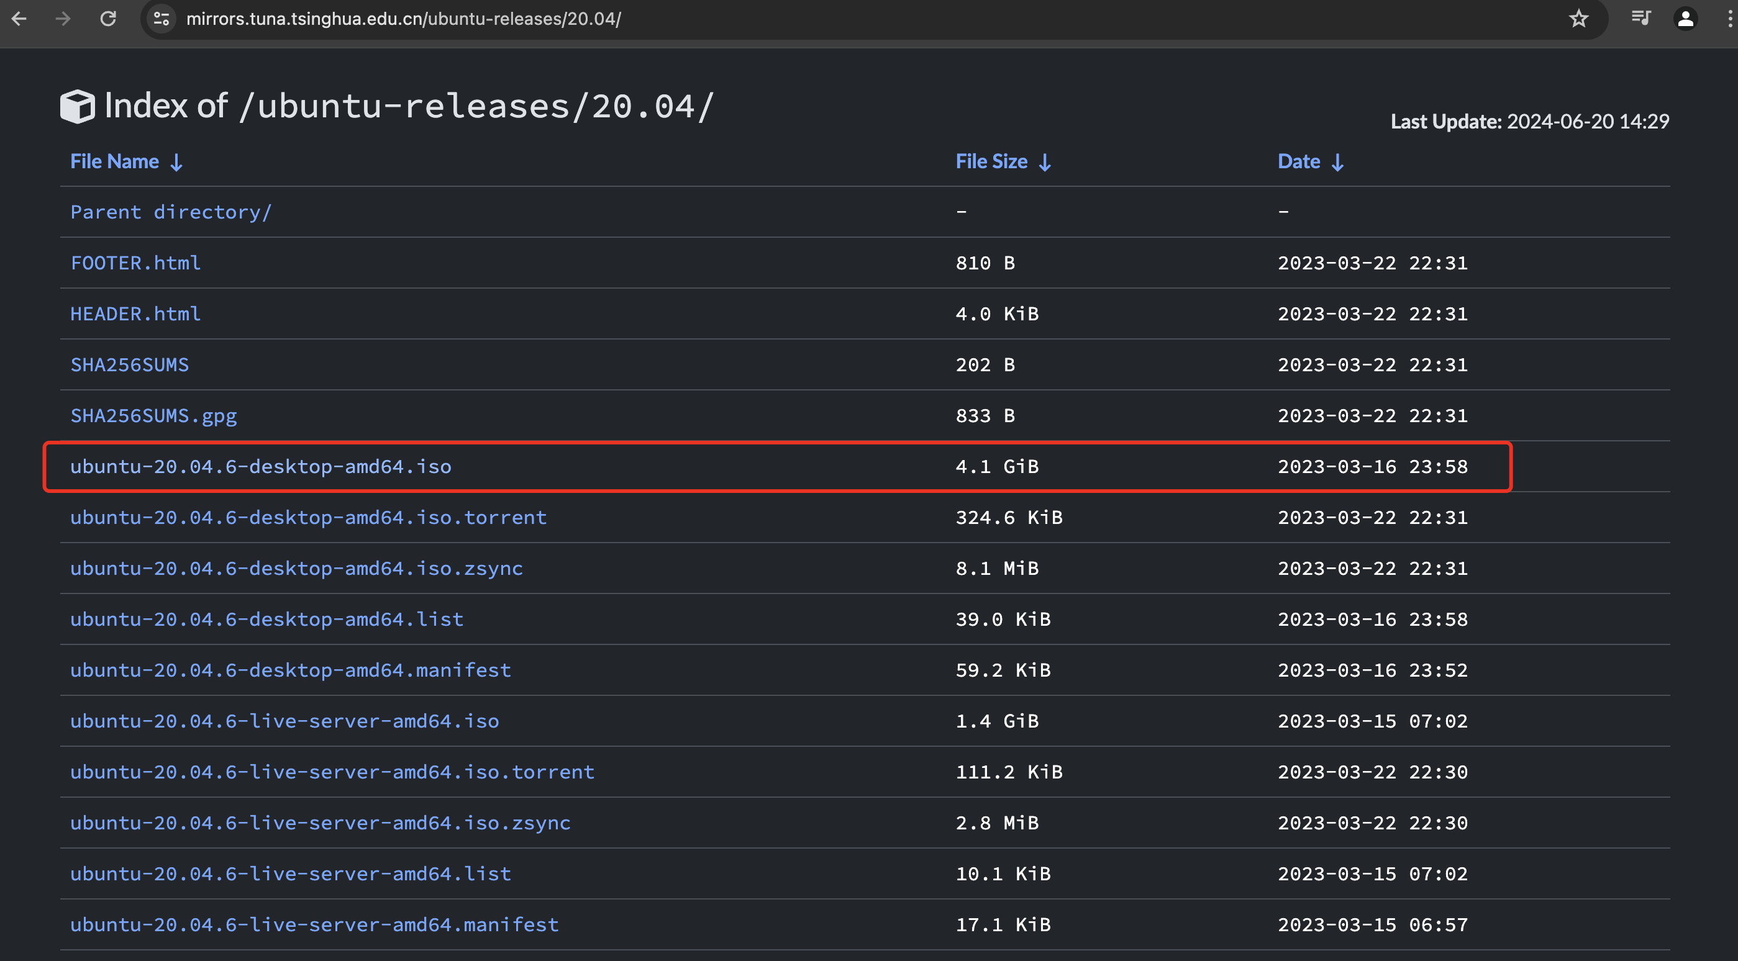
Task: Download the live-server-amd64.iso.torrent file
Action: 332,772
